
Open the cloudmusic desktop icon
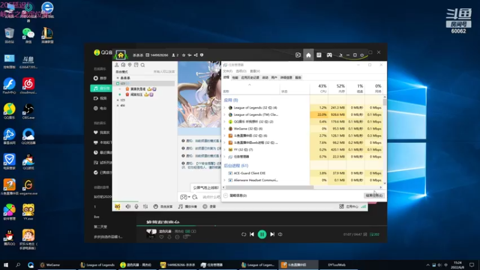click(x=28, y=86)
